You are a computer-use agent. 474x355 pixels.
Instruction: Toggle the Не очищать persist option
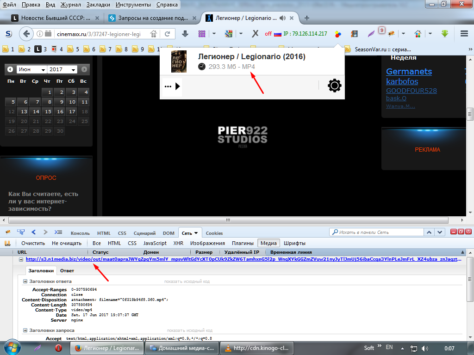coord(67,243)
